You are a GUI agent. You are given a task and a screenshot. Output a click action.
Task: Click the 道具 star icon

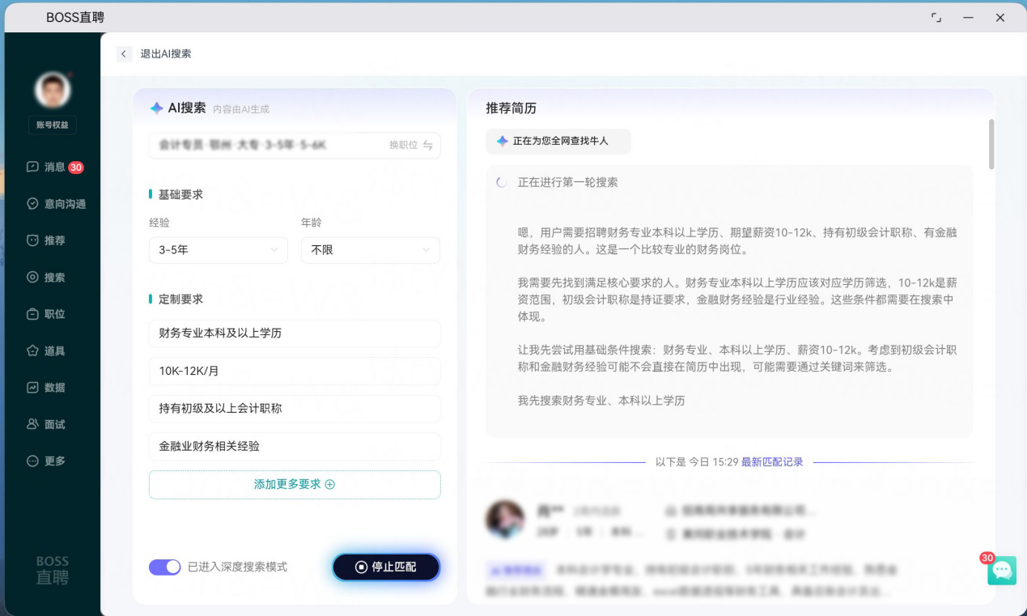pyautogui.click(x=32, y=350)
